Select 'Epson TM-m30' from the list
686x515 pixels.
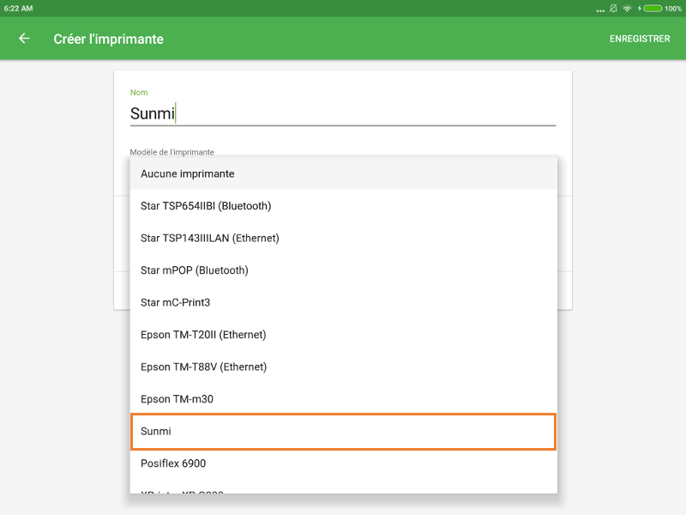tap(343, 399)
